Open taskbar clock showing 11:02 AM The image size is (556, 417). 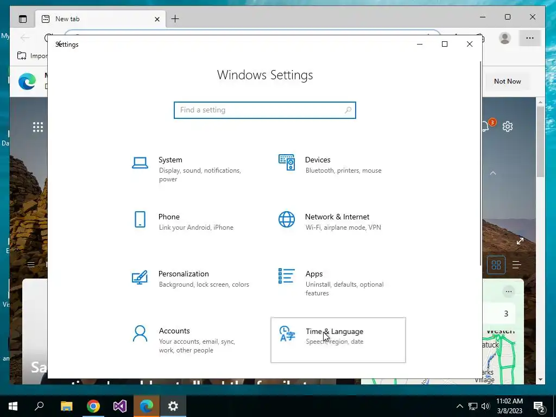509,406
